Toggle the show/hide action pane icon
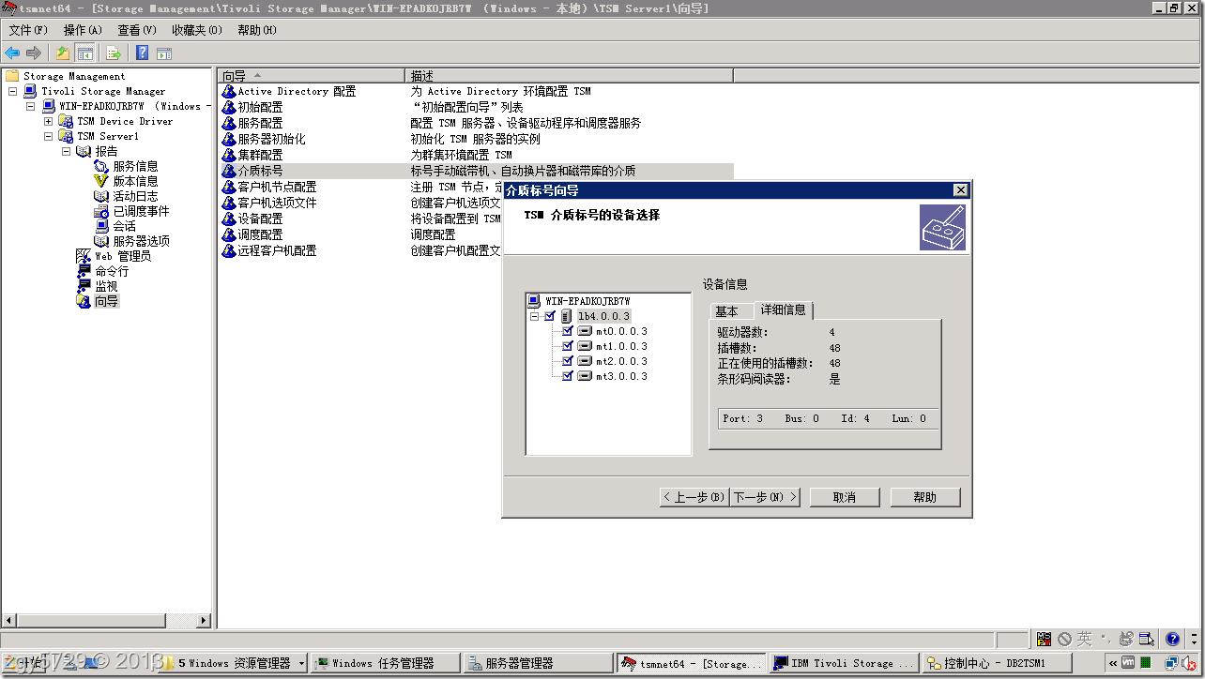Image resolution: width=1205 pixels, height=679 pixels. pyautogui.click(x=164, y=53)
